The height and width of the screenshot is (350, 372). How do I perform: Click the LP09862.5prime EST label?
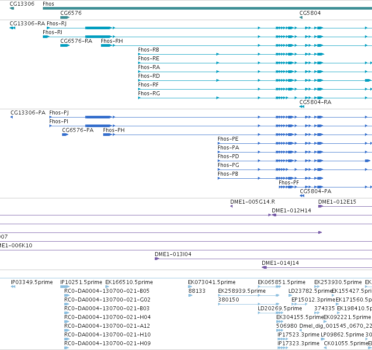[342, 335]
